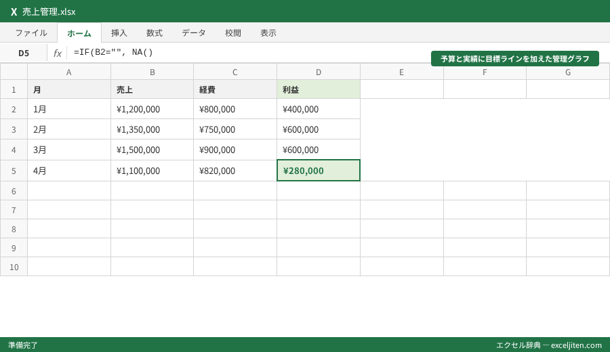Click the 売上管理.xlsx file title
The height and width of the screenshot is (352, 610).
click(x=49, y=12)
